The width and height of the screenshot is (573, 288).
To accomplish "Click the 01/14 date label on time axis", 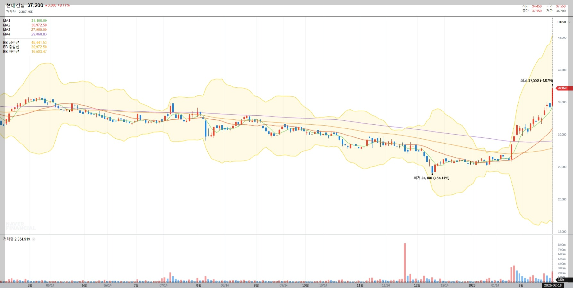I will click(x=495, y=286).
